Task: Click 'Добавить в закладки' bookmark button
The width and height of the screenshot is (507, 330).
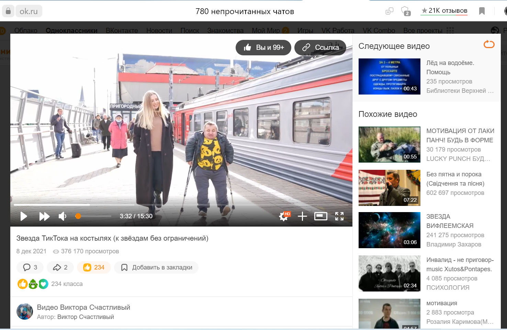Action: (x=156, y=267)
